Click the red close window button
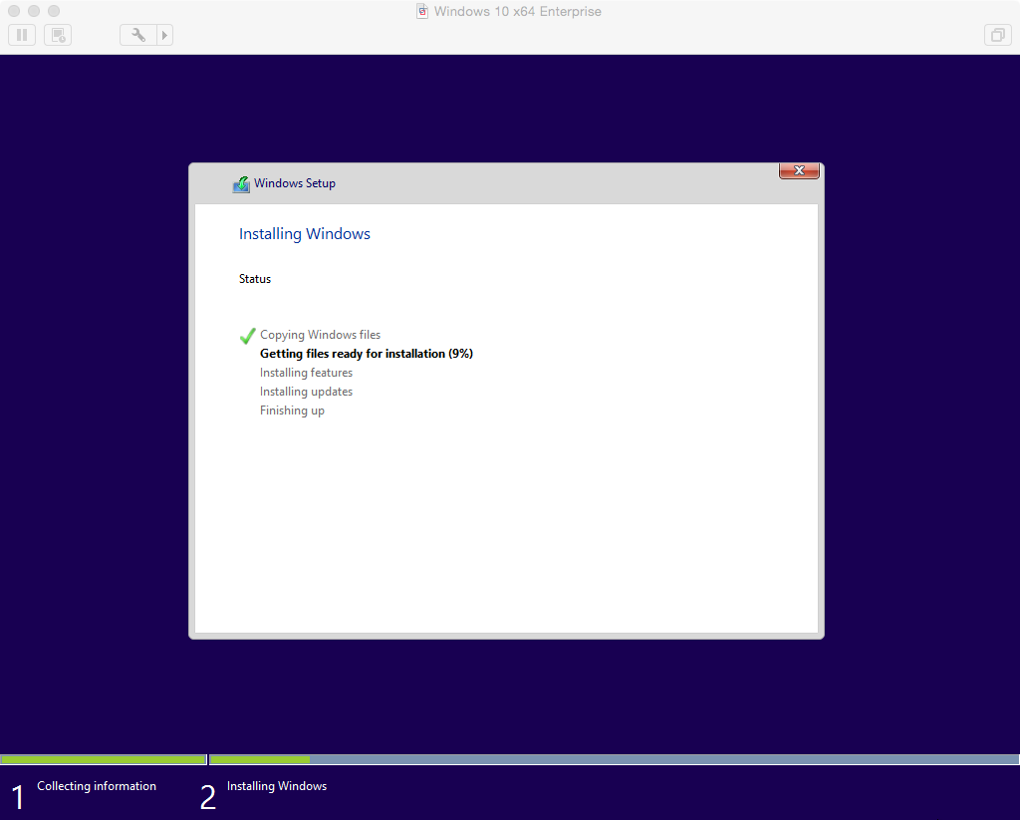Image resolution: width=1020 pixels, height=820 pixels. coord(14,11)
